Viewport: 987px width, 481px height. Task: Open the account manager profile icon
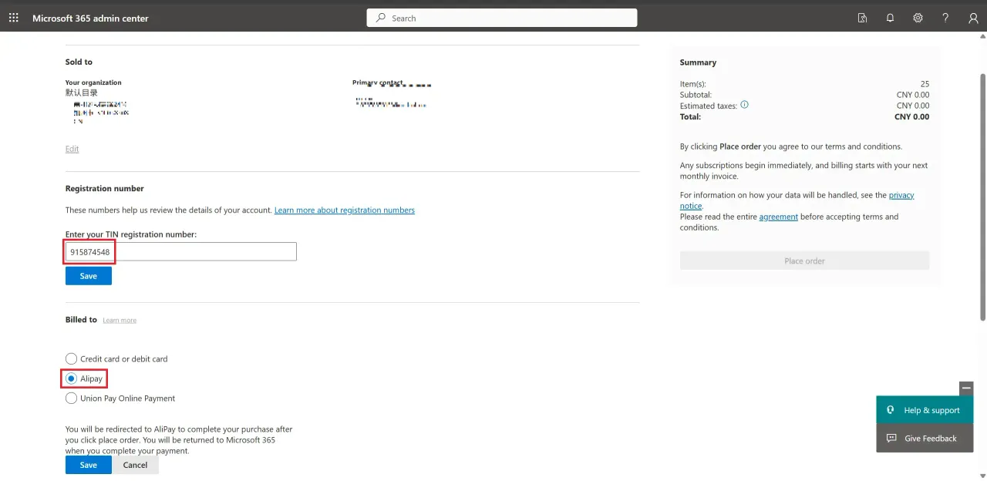973,18
